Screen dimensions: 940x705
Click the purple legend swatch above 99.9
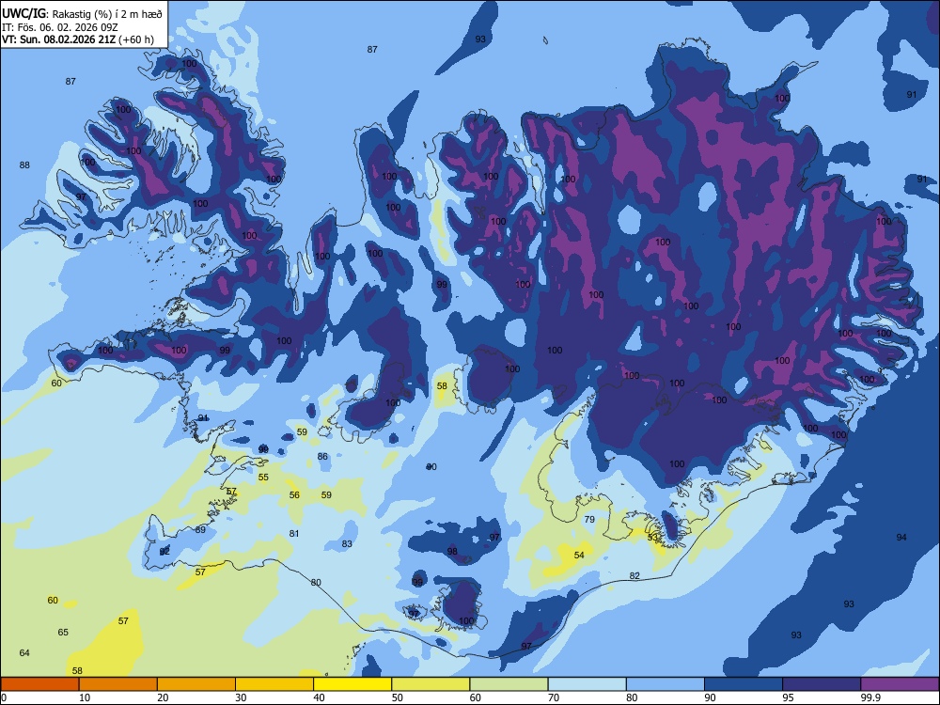point(900,684)
